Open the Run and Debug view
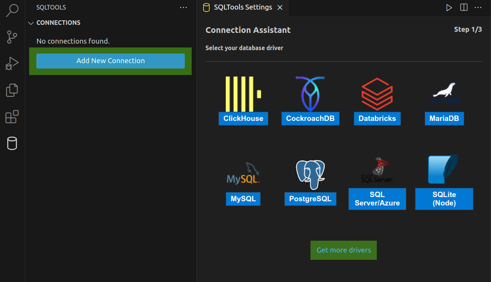The height and width of the screenshot is (282, 491). [12, 64]
